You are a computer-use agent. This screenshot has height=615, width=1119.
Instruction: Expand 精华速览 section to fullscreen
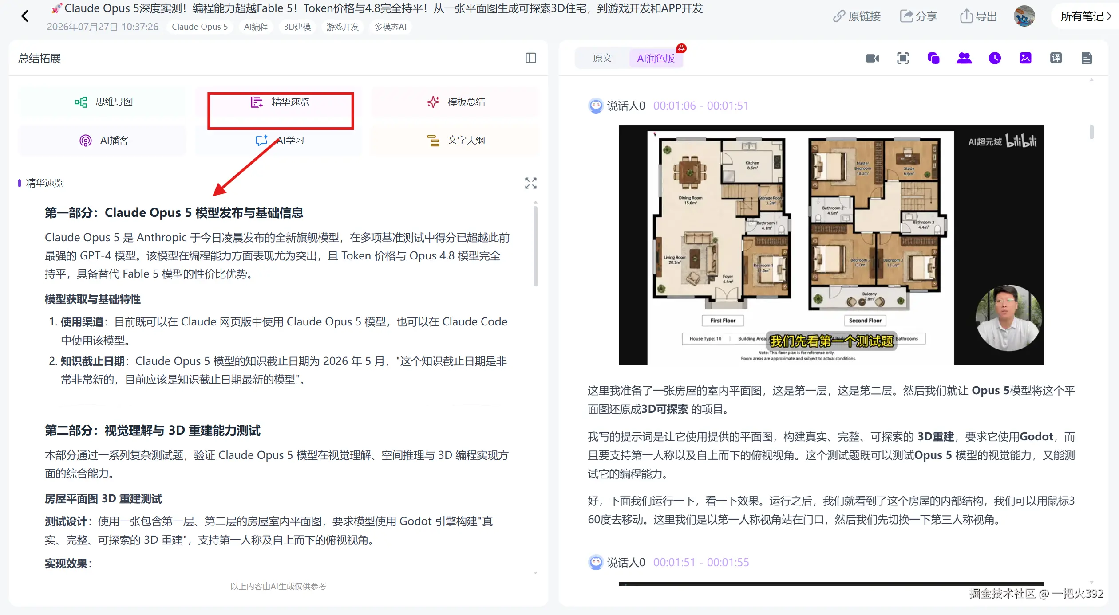(531, 183)
